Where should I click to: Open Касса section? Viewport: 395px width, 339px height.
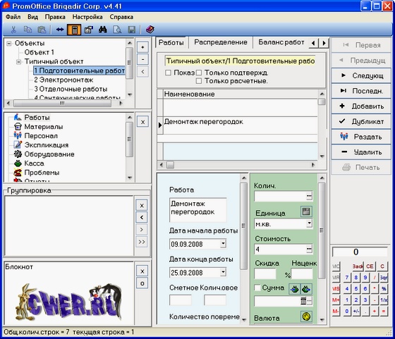(34, 164)
